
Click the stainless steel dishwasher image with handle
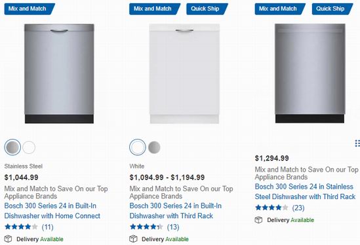pos(59,73)
